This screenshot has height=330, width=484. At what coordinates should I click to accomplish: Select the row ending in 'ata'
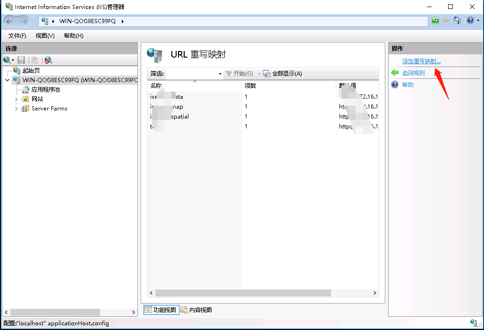pyautogui.click(x=263, y=97)
